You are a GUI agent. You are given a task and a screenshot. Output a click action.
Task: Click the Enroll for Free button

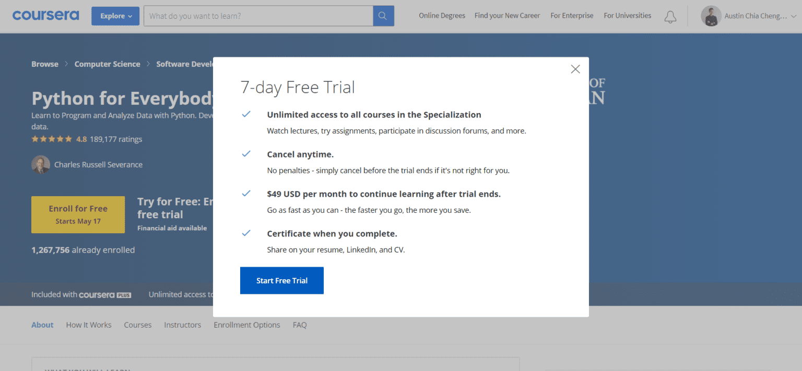78,214
